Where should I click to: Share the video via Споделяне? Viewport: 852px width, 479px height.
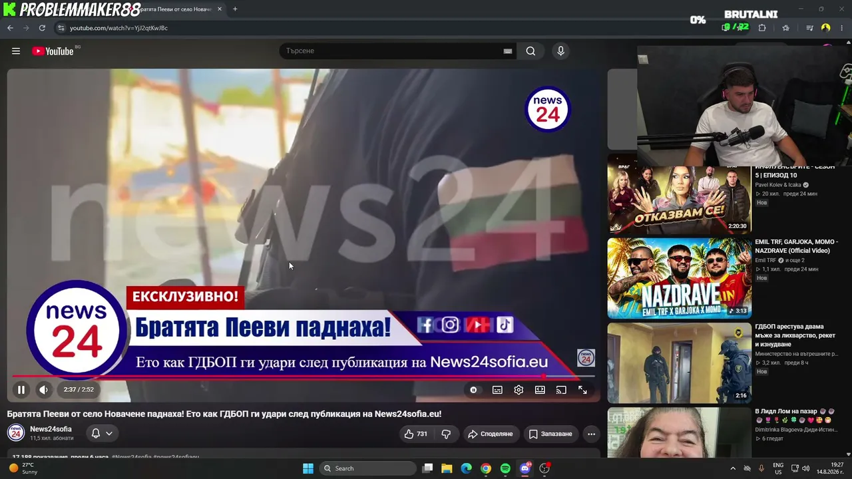point(491,434)
